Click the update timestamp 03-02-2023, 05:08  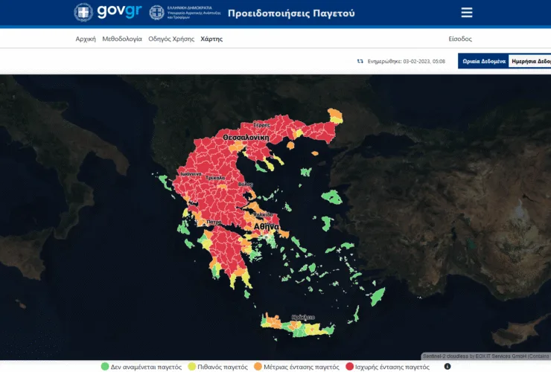(424, 61)
